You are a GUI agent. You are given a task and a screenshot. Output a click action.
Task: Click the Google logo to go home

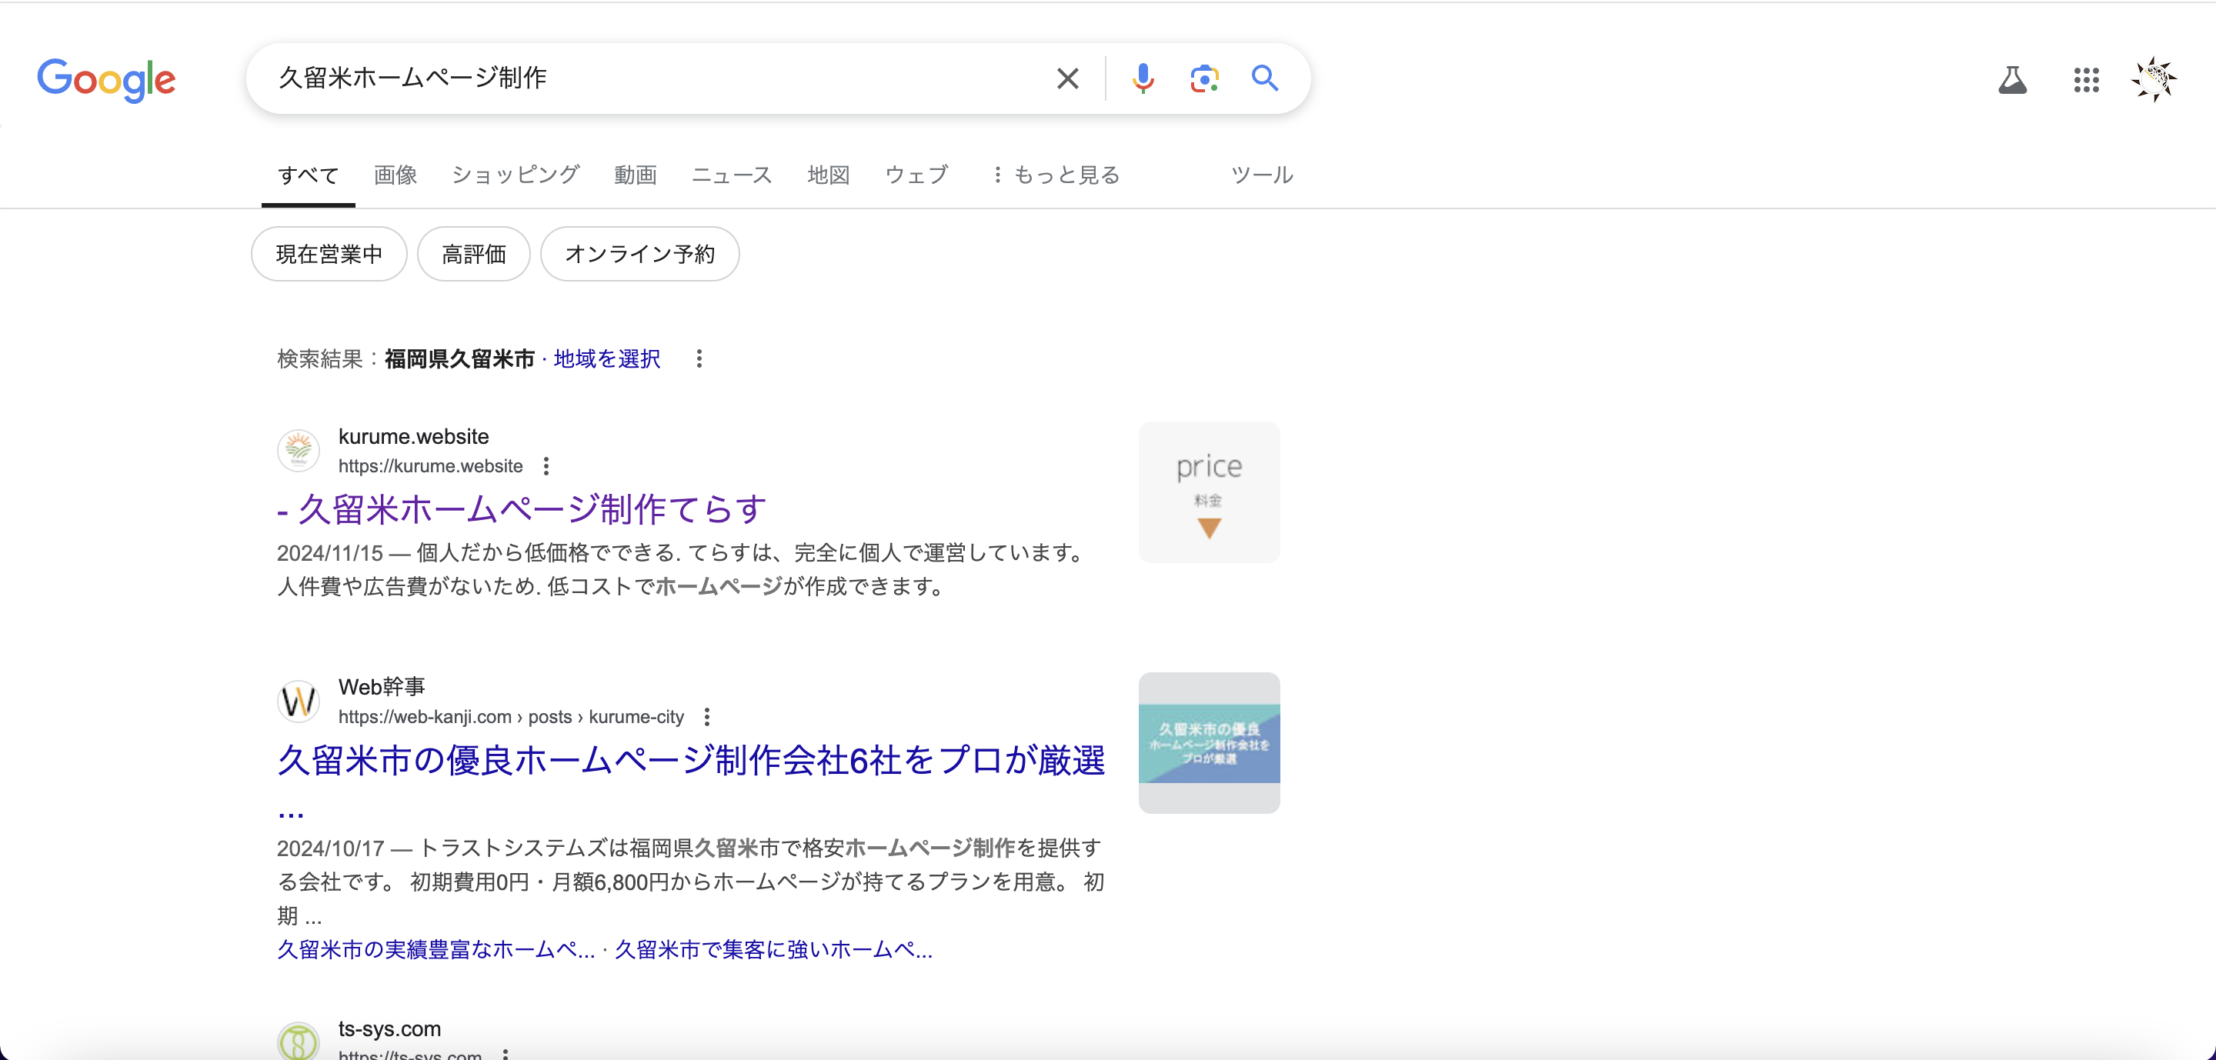pos(106,80)
